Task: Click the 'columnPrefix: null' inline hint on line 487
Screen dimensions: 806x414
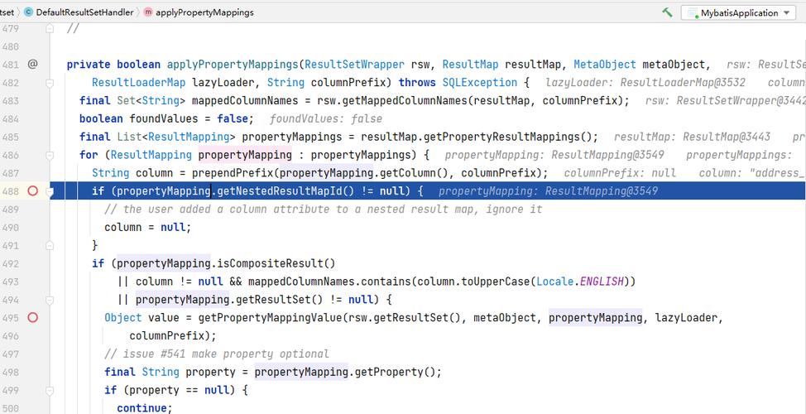Action: pos(620,173)
